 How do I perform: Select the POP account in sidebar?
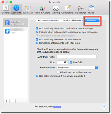(15, 31)
